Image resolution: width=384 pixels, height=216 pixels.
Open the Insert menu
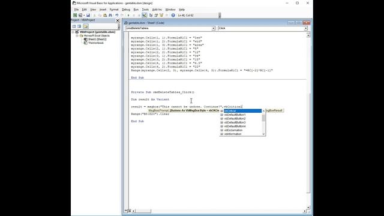(x=103, y=10)
